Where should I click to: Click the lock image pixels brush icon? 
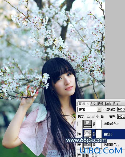(x=93, y=116)
